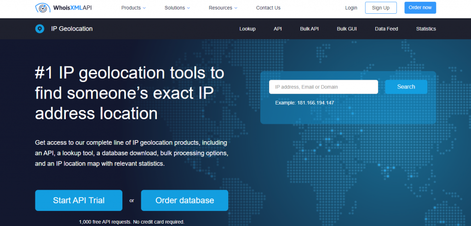This screenshot has height=226, width=471.
Task: Click the IP Geolocation pin icon
Action: pos(40,29)
